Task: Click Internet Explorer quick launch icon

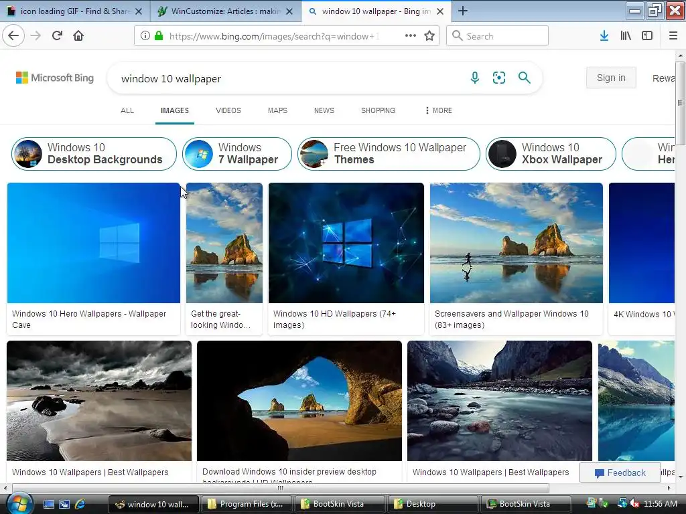Action: pyautogui.click(x=80, y=504)
